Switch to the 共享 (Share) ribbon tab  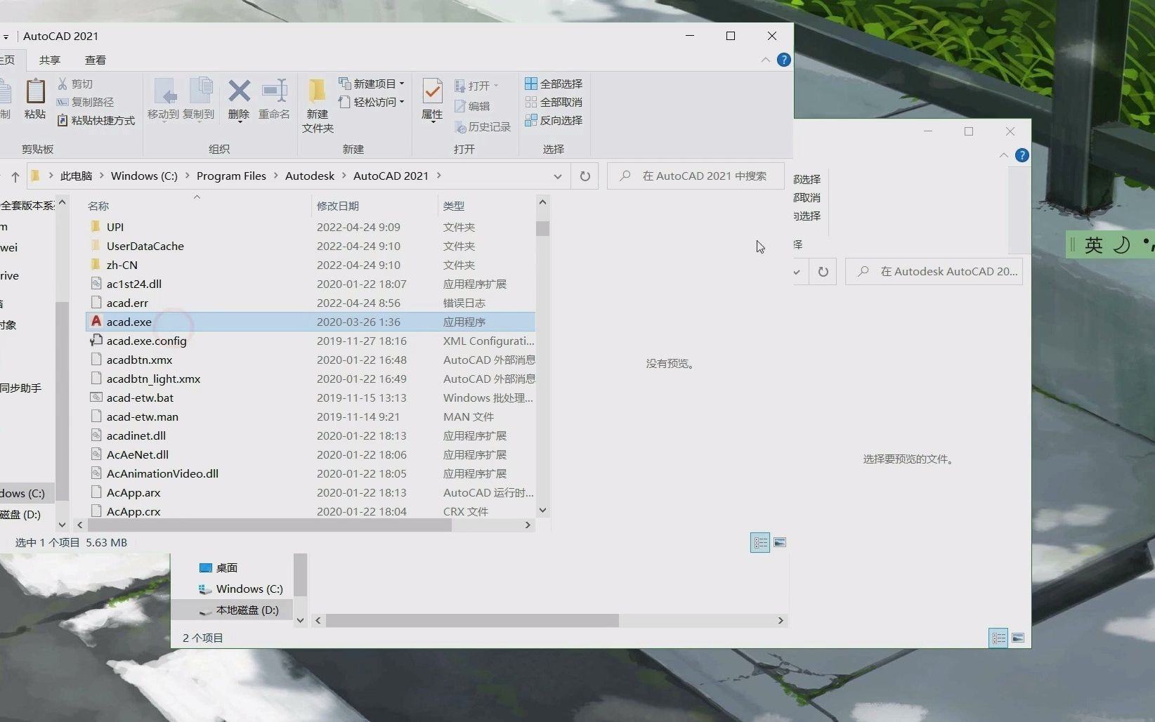(x=49, y=60)
